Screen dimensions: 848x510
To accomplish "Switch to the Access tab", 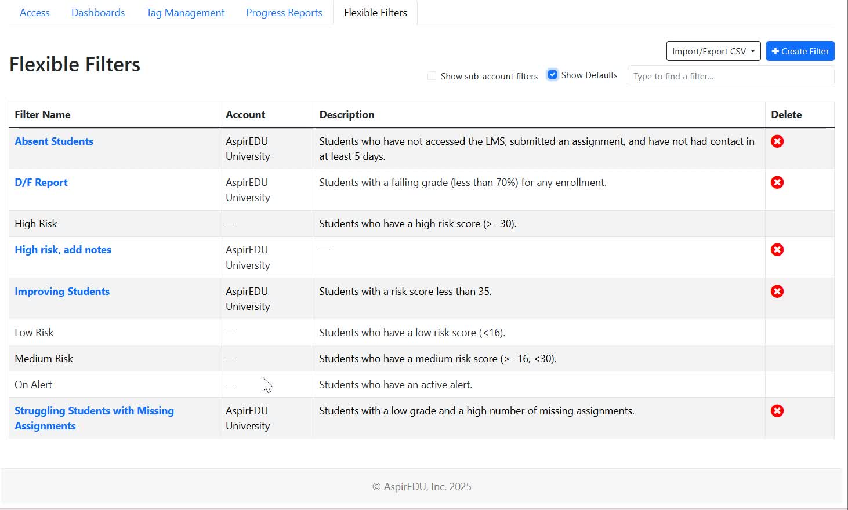I will click(35, 13).
